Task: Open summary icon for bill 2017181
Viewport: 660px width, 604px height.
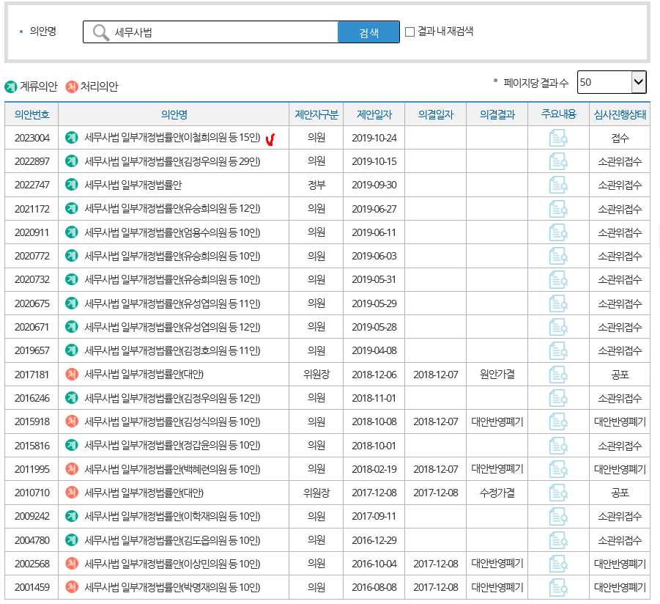Action: (558, 375)
